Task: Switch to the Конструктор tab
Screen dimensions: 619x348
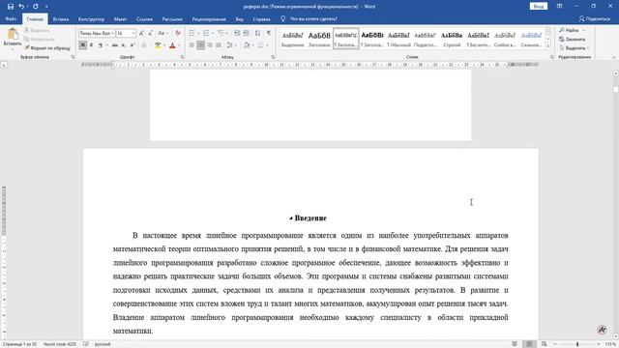Action: [91, 19]
